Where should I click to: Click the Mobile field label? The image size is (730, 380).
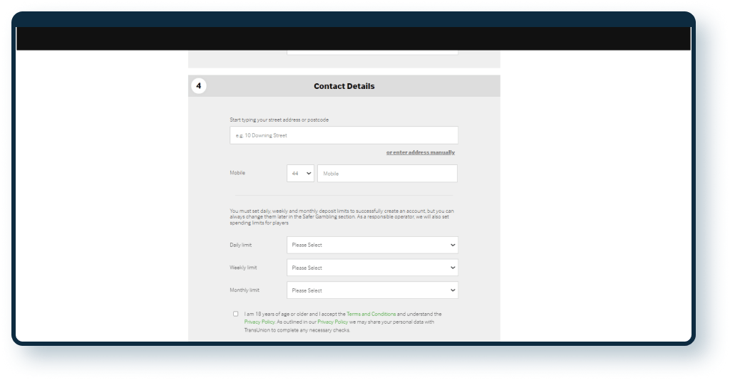pos(237,173)
